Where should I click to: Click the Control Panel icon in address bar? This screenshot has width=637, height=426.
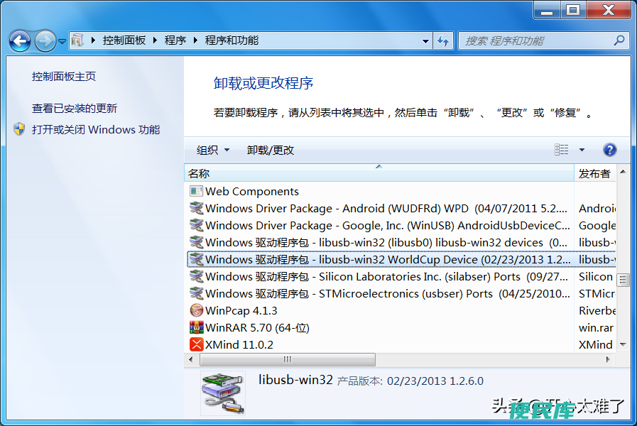(78, 40)
